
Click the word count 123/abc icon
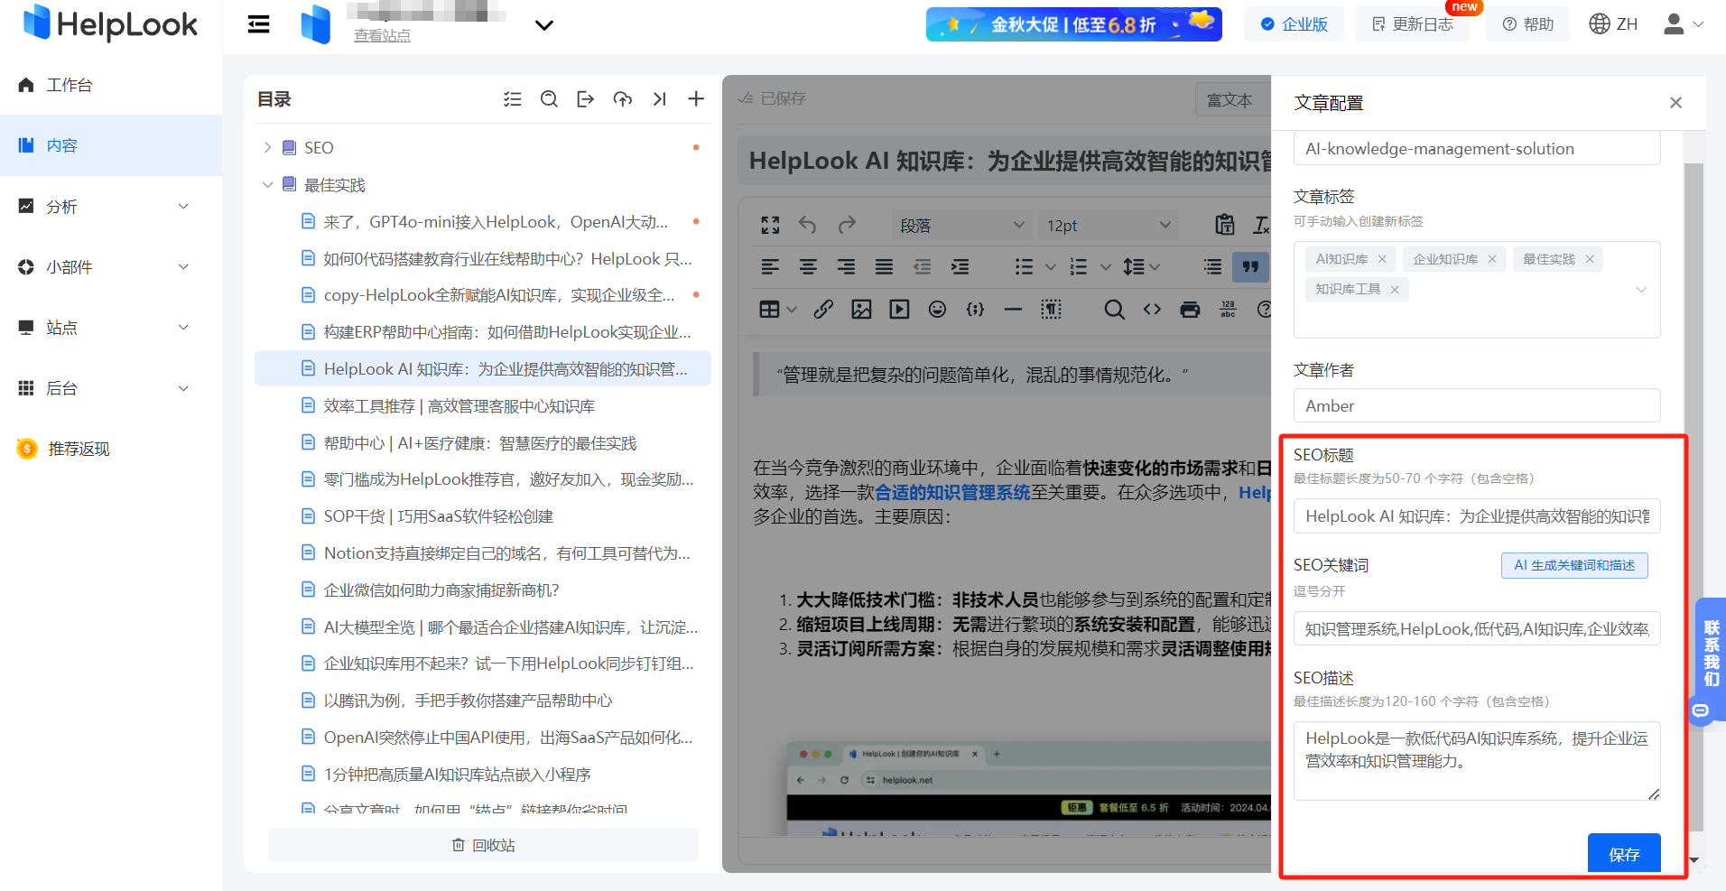click(x=1229, y=310)
